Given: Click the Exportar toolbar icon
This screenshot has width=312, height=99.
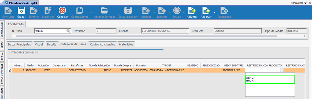Looking at the screenshot, I should (x=162, y=10).
